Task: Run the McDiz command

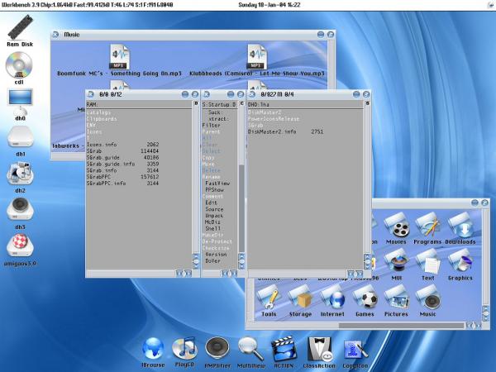Action: pyautogui.click(x=212, y=222)
